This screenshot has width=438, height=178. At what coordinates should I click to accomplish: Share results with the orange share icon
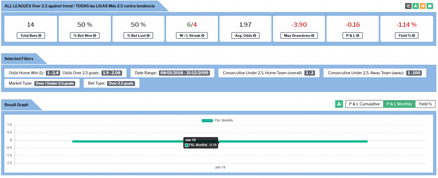pos(423,6)
